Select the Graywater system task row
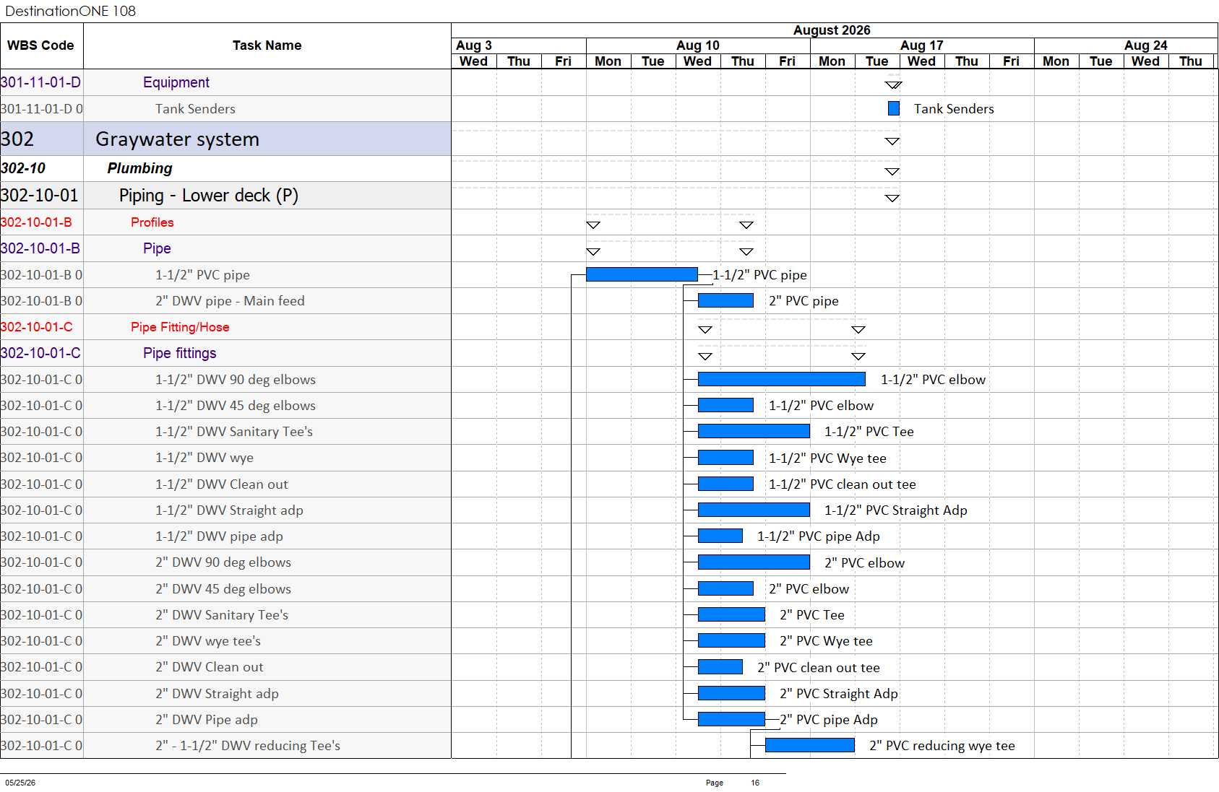Screen dimensions: 1219x792 click(x=225, y=139)
